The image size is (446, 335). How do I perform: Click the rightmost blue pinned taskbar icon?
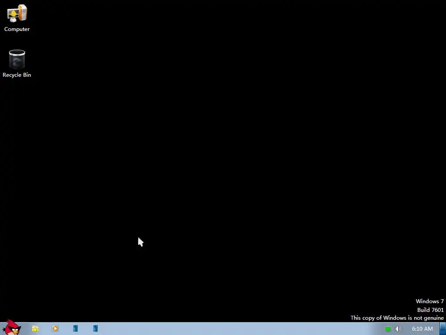[95, 329]
